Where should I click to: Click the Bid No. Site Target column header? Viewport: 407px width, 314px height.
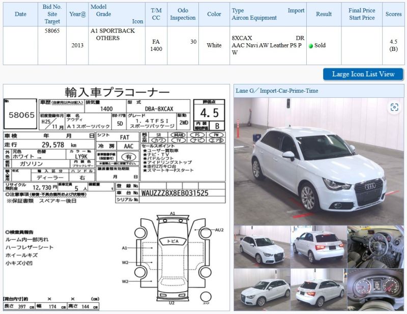click(x=52, y=14)
